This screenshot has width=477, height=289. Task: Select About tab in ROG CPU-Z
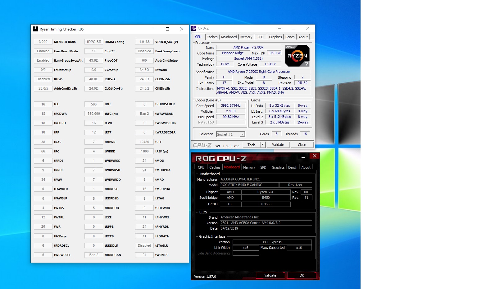pos(306,167)
